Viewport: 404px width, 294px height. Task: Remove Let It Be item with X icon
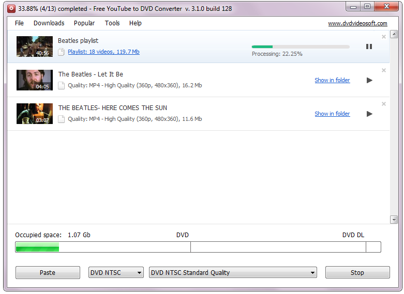(x=384, y=70)
